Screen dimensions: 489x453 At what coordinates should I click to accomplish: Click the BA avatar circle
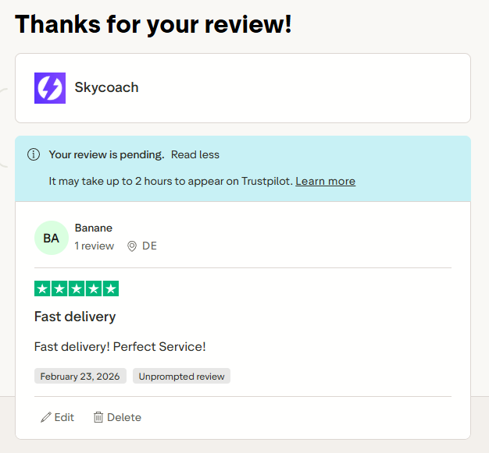[x=51, y=238]
